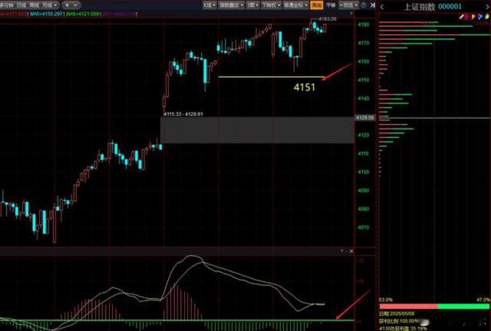Click the 日期 date line in chip panel
The height and width of the screenshot is (331, 491).
pos(397,314)
